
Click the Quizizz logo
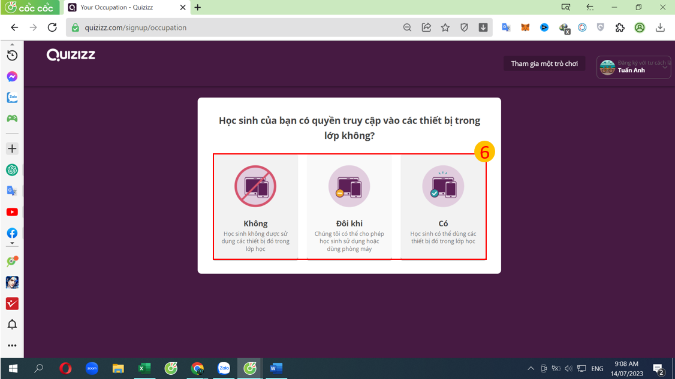(x=71, y=55)
